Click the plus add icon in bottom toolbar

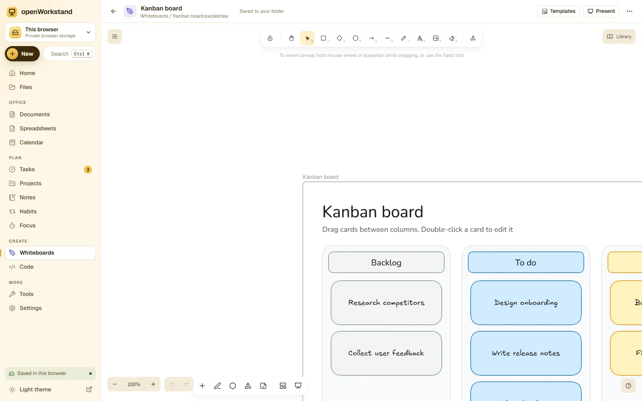click(202, 386)
